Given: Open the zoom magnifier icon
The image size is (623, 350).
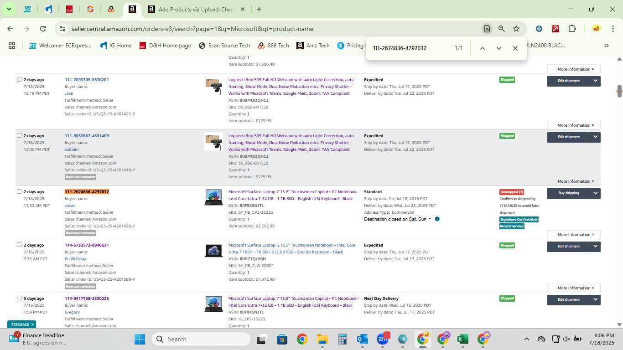Looking at the screenshot, I should [x=502, y=29].
